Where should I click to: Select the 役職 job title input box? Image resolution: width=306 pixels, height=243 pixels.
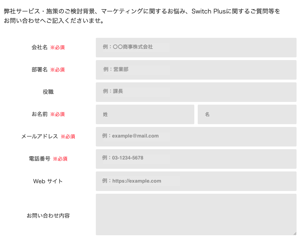tap(196, 92)
